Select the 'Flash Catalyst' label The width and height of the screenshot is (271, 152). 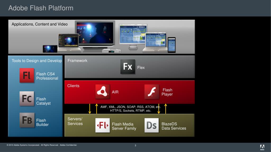[43, 101]
